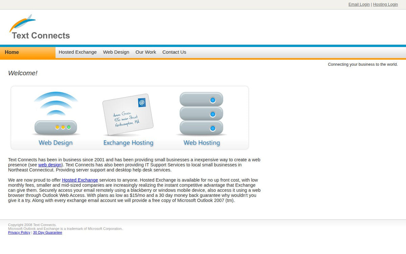Click the 'Web Design' caption under the router
The image size is (406, 254).
pyautogui.click(x=55, y=143)
